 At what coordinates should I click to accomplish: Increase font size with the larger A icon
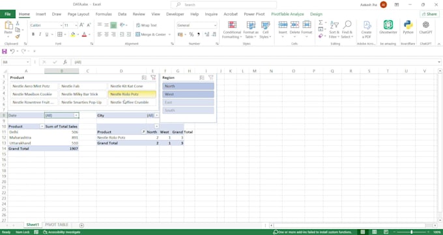(81, 25)
